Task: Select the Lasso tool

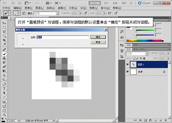Action: [4, 32]
